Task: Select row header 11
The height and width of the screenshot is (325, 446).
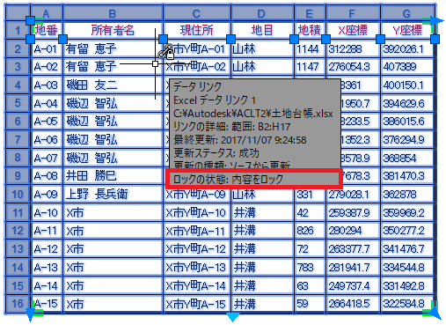Action: click(18, 212)
